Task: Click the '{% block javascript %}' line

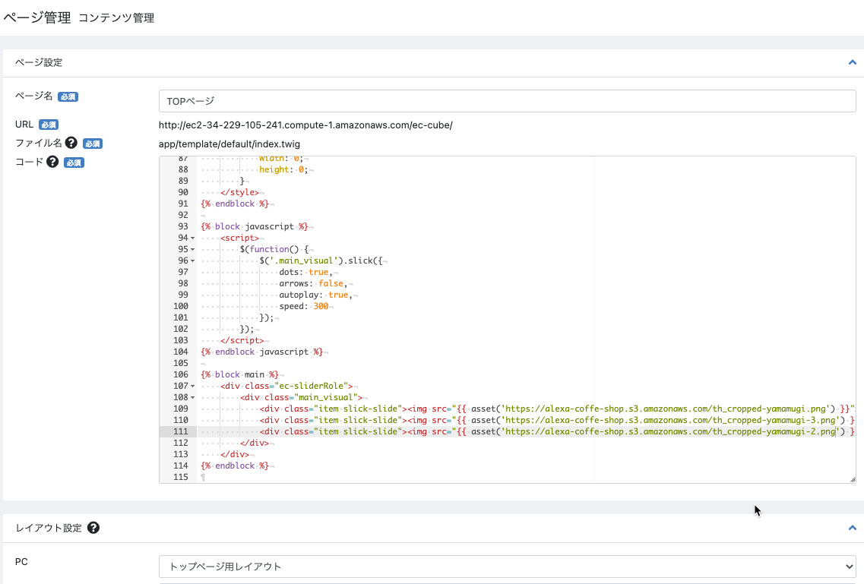Action: (255, 226)
